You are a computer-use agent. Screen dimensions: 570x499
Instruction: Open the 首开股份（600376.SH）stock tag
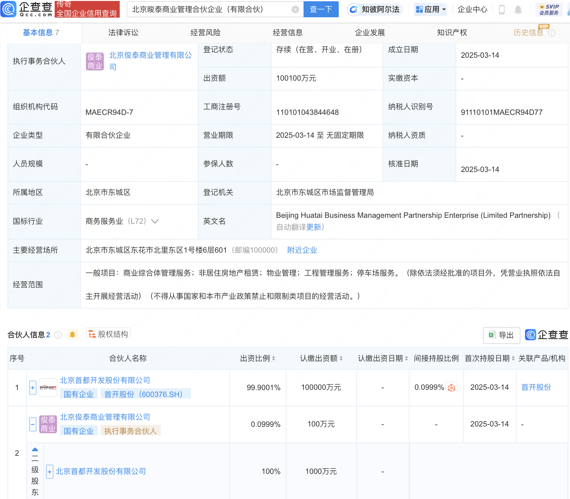click(145, 394)
